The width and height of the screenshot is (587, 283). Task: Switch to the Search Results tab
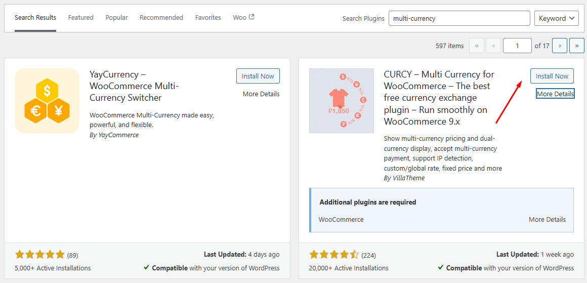click(35, 18)
